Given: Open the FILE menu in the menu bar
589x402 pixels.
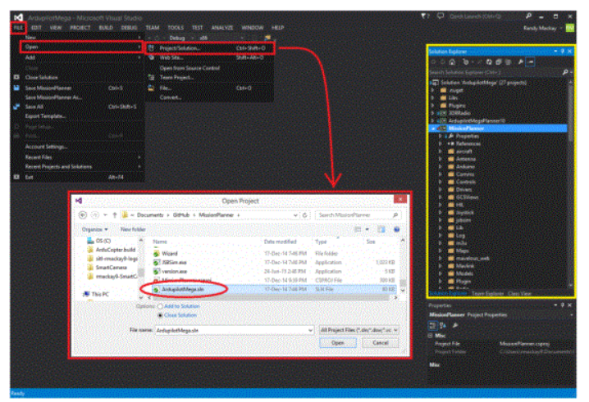Looking at the screenshot, I should pos(18,28).
